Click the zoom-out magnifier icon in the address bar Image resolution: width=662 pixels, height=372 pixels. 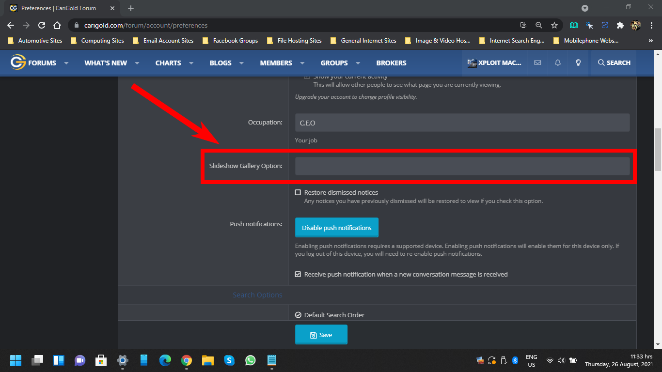point(539,25)
